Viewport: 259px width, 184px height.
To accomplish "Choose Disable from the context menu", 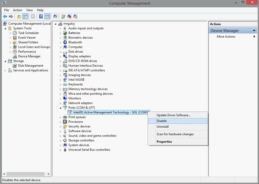I will pos(162,121).
